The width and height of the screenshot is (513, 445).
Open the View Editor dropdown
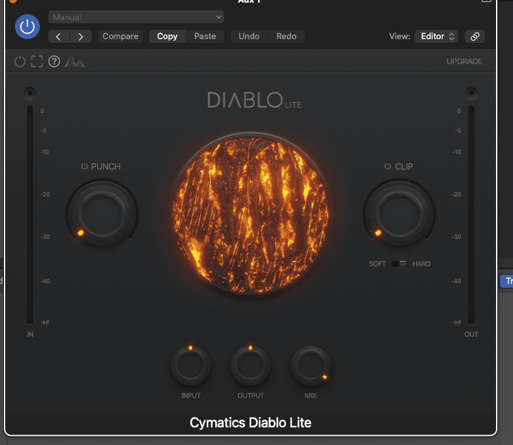437,37
